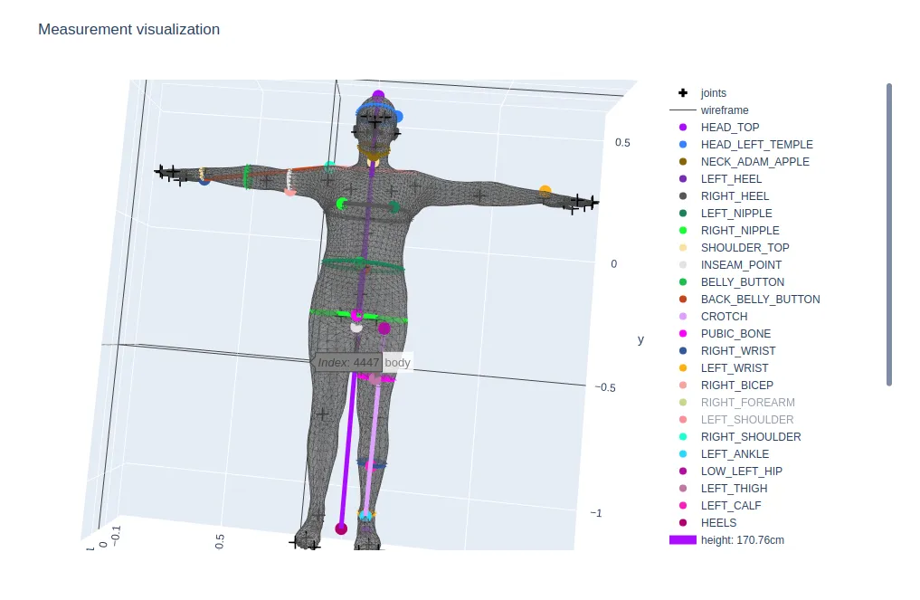Click the salmon right bicep marker on arm

tap(289, 191)
